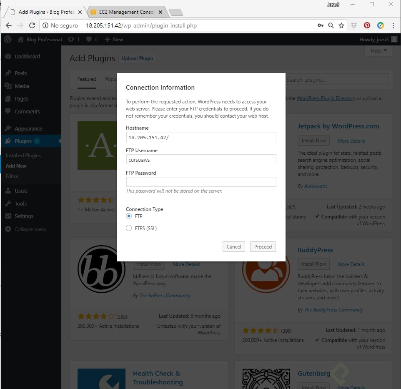Switch to EC2 Management Console tab
The height and width of the screenshot is (389, 401).
pyautogui.click(x=126, y=12)
